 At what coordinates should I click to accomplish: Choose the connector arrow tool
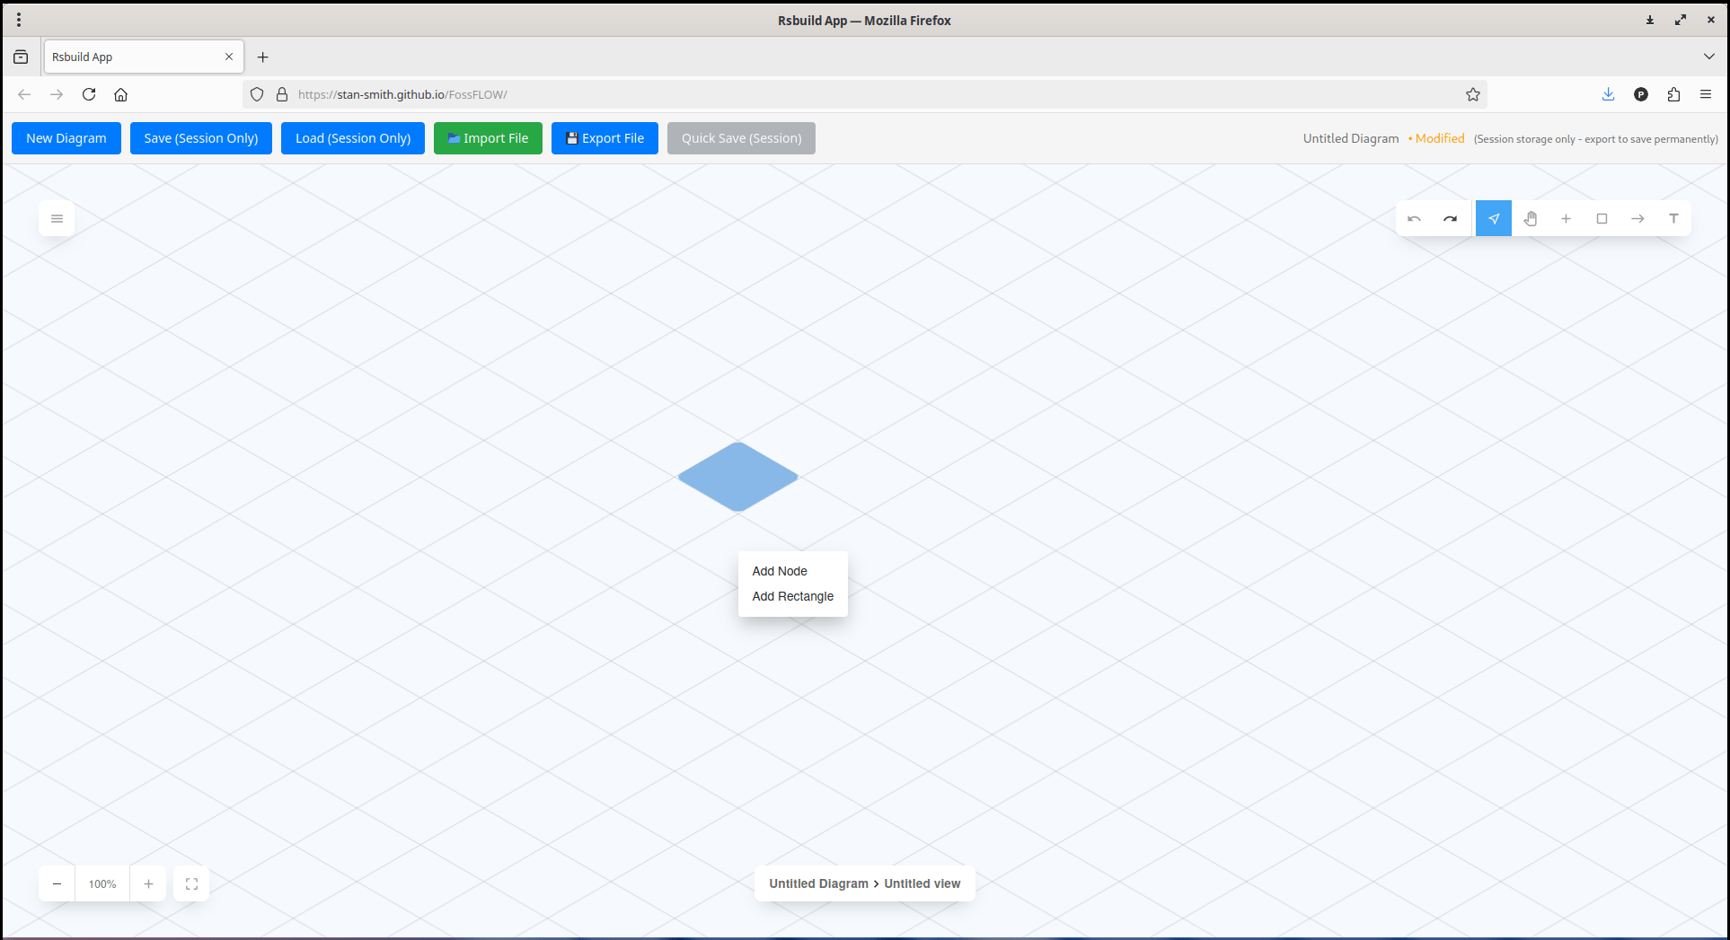coord(1637,218)
